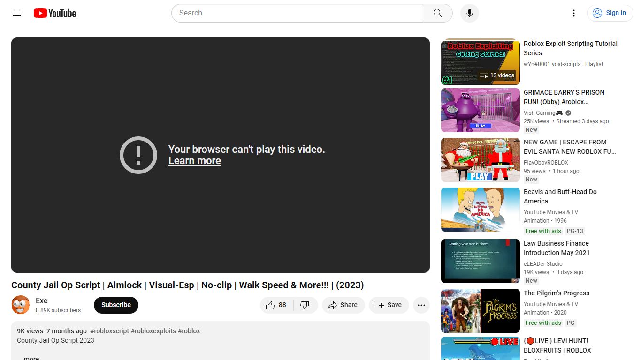Open ESCAPE FROM EVIL SANTA thumbnail

tap(481, 160)
